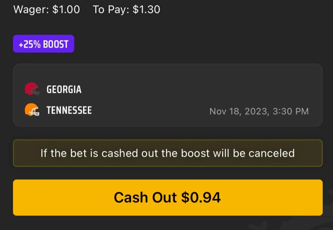Click the orange Tennessee helmet icon
Screen dimensions: 333x230
32,110
